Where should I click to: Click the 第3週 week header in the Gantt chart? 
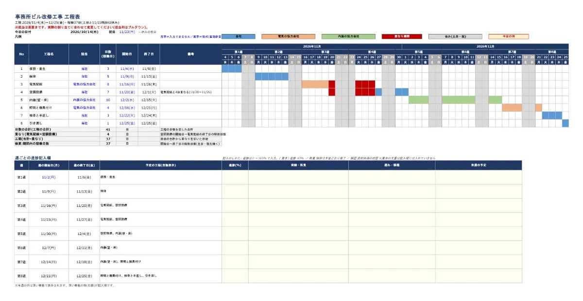pyautogui.click(x=325, y=51)
